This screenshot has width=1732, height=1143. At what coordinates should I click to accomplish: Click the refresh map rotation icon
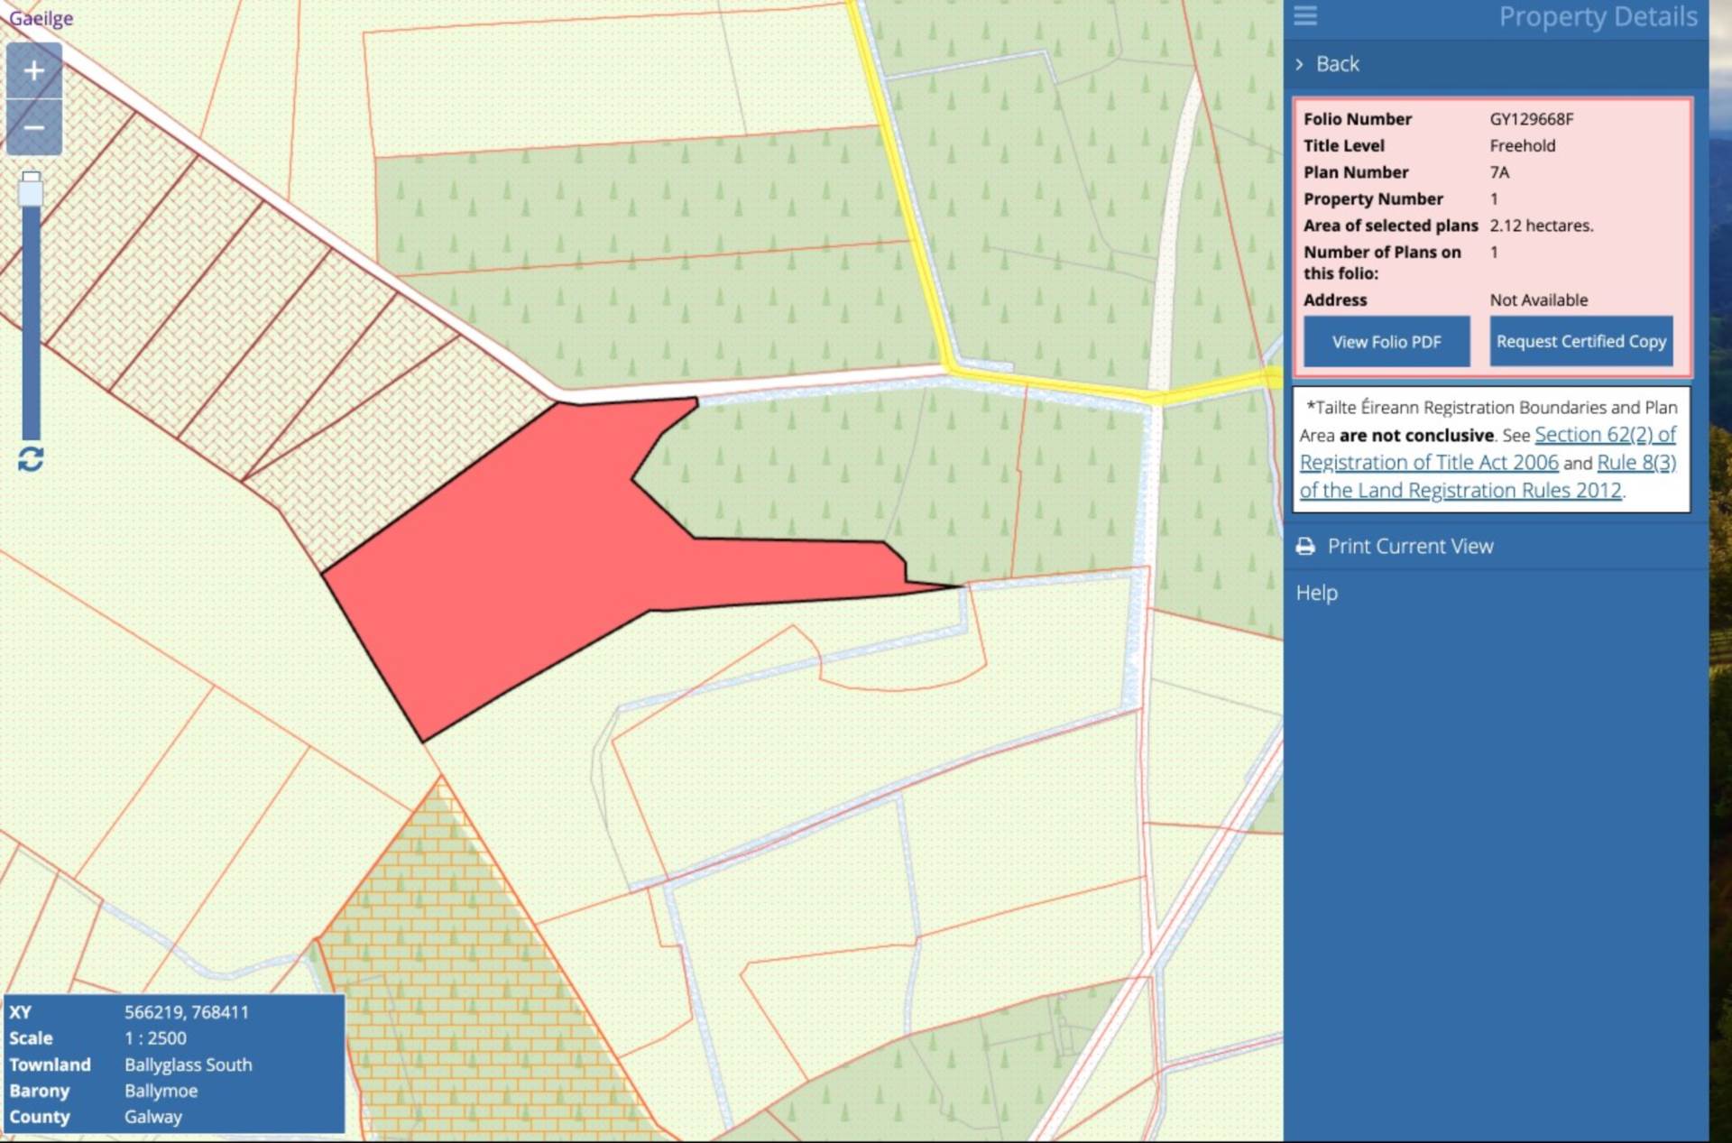31,459
